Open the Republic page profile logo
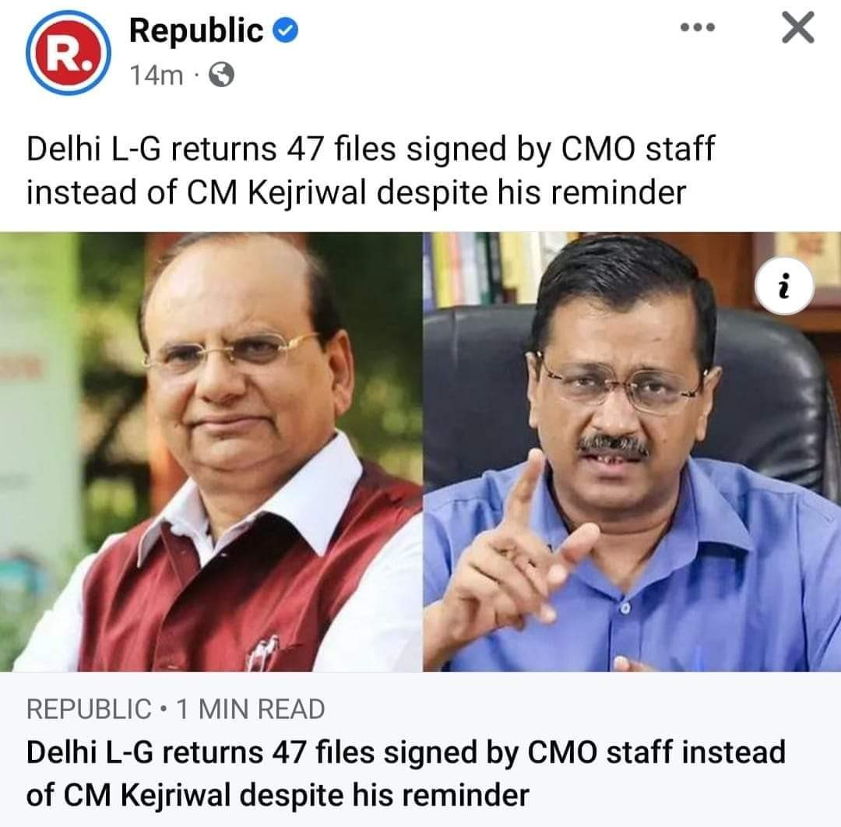Image resolution: width=841 pixels, height=827 pixels. tap(68, 52)
